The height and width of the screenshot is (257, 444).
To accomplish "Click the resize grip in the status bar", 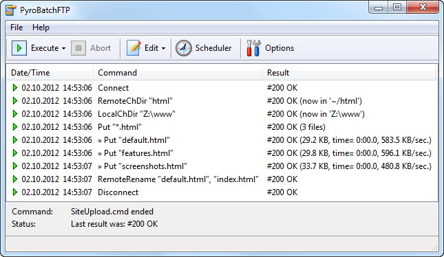I will click(434, 247).
